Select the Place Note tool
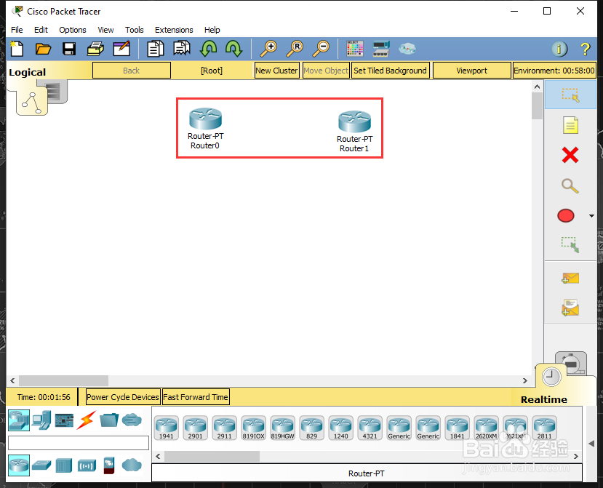The height and width of the screenshot is (488, 603). pyautogui.click(x=570, y=125)
